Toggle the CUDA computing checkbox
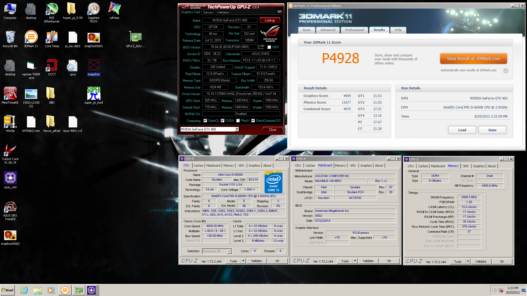The width and height of the screenshot is (527, 296). 223,121
